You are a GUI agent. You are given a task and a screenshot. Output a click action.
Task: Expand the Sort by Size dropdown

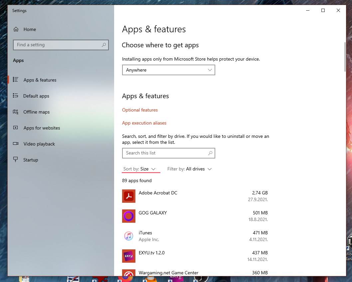(140, 169)
